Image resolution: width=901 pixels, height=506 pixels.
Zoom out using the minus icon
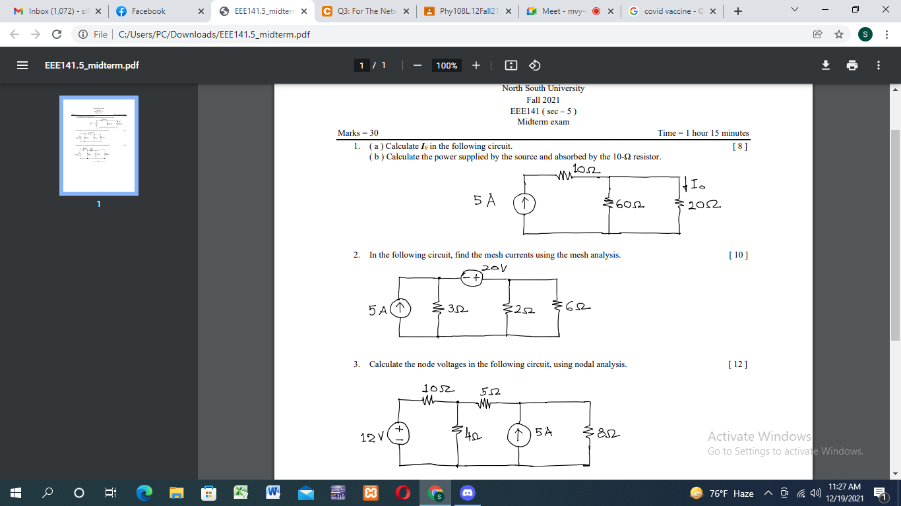(x=417, y=65)
